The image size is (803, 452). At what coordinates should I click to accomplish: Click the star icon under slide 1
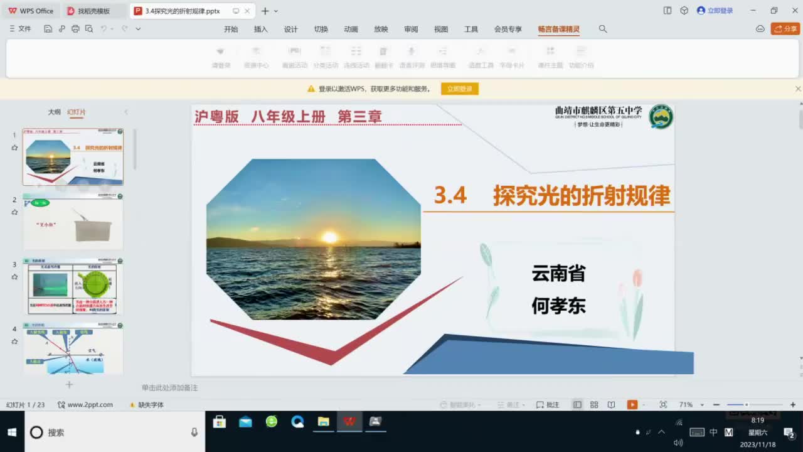click(14, 148)
